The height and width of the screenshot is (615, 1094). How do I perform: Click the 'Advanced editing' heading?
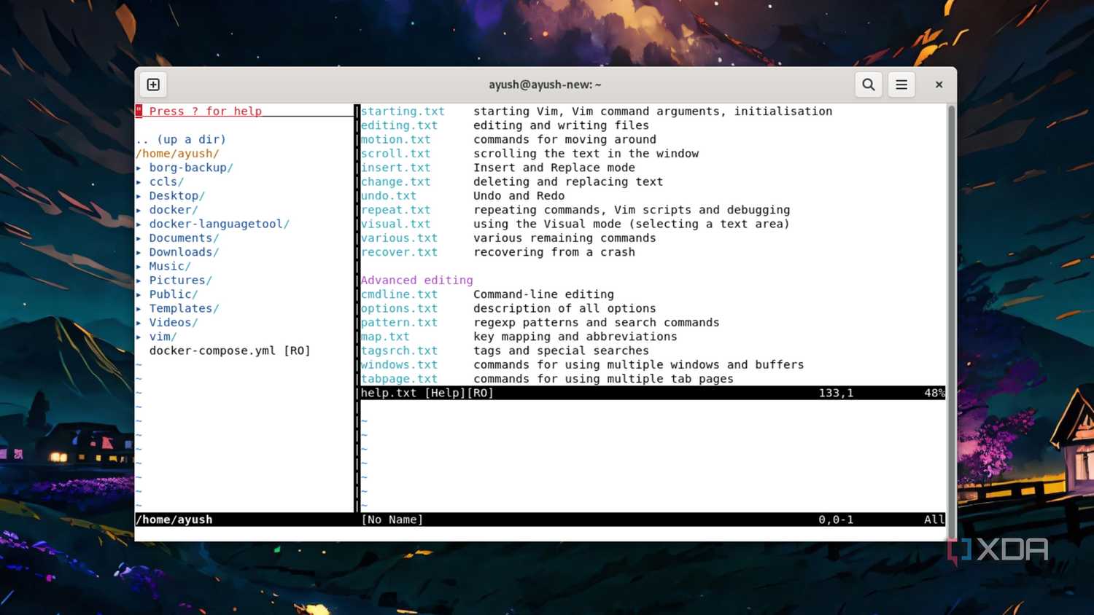[x=416, y=281]
